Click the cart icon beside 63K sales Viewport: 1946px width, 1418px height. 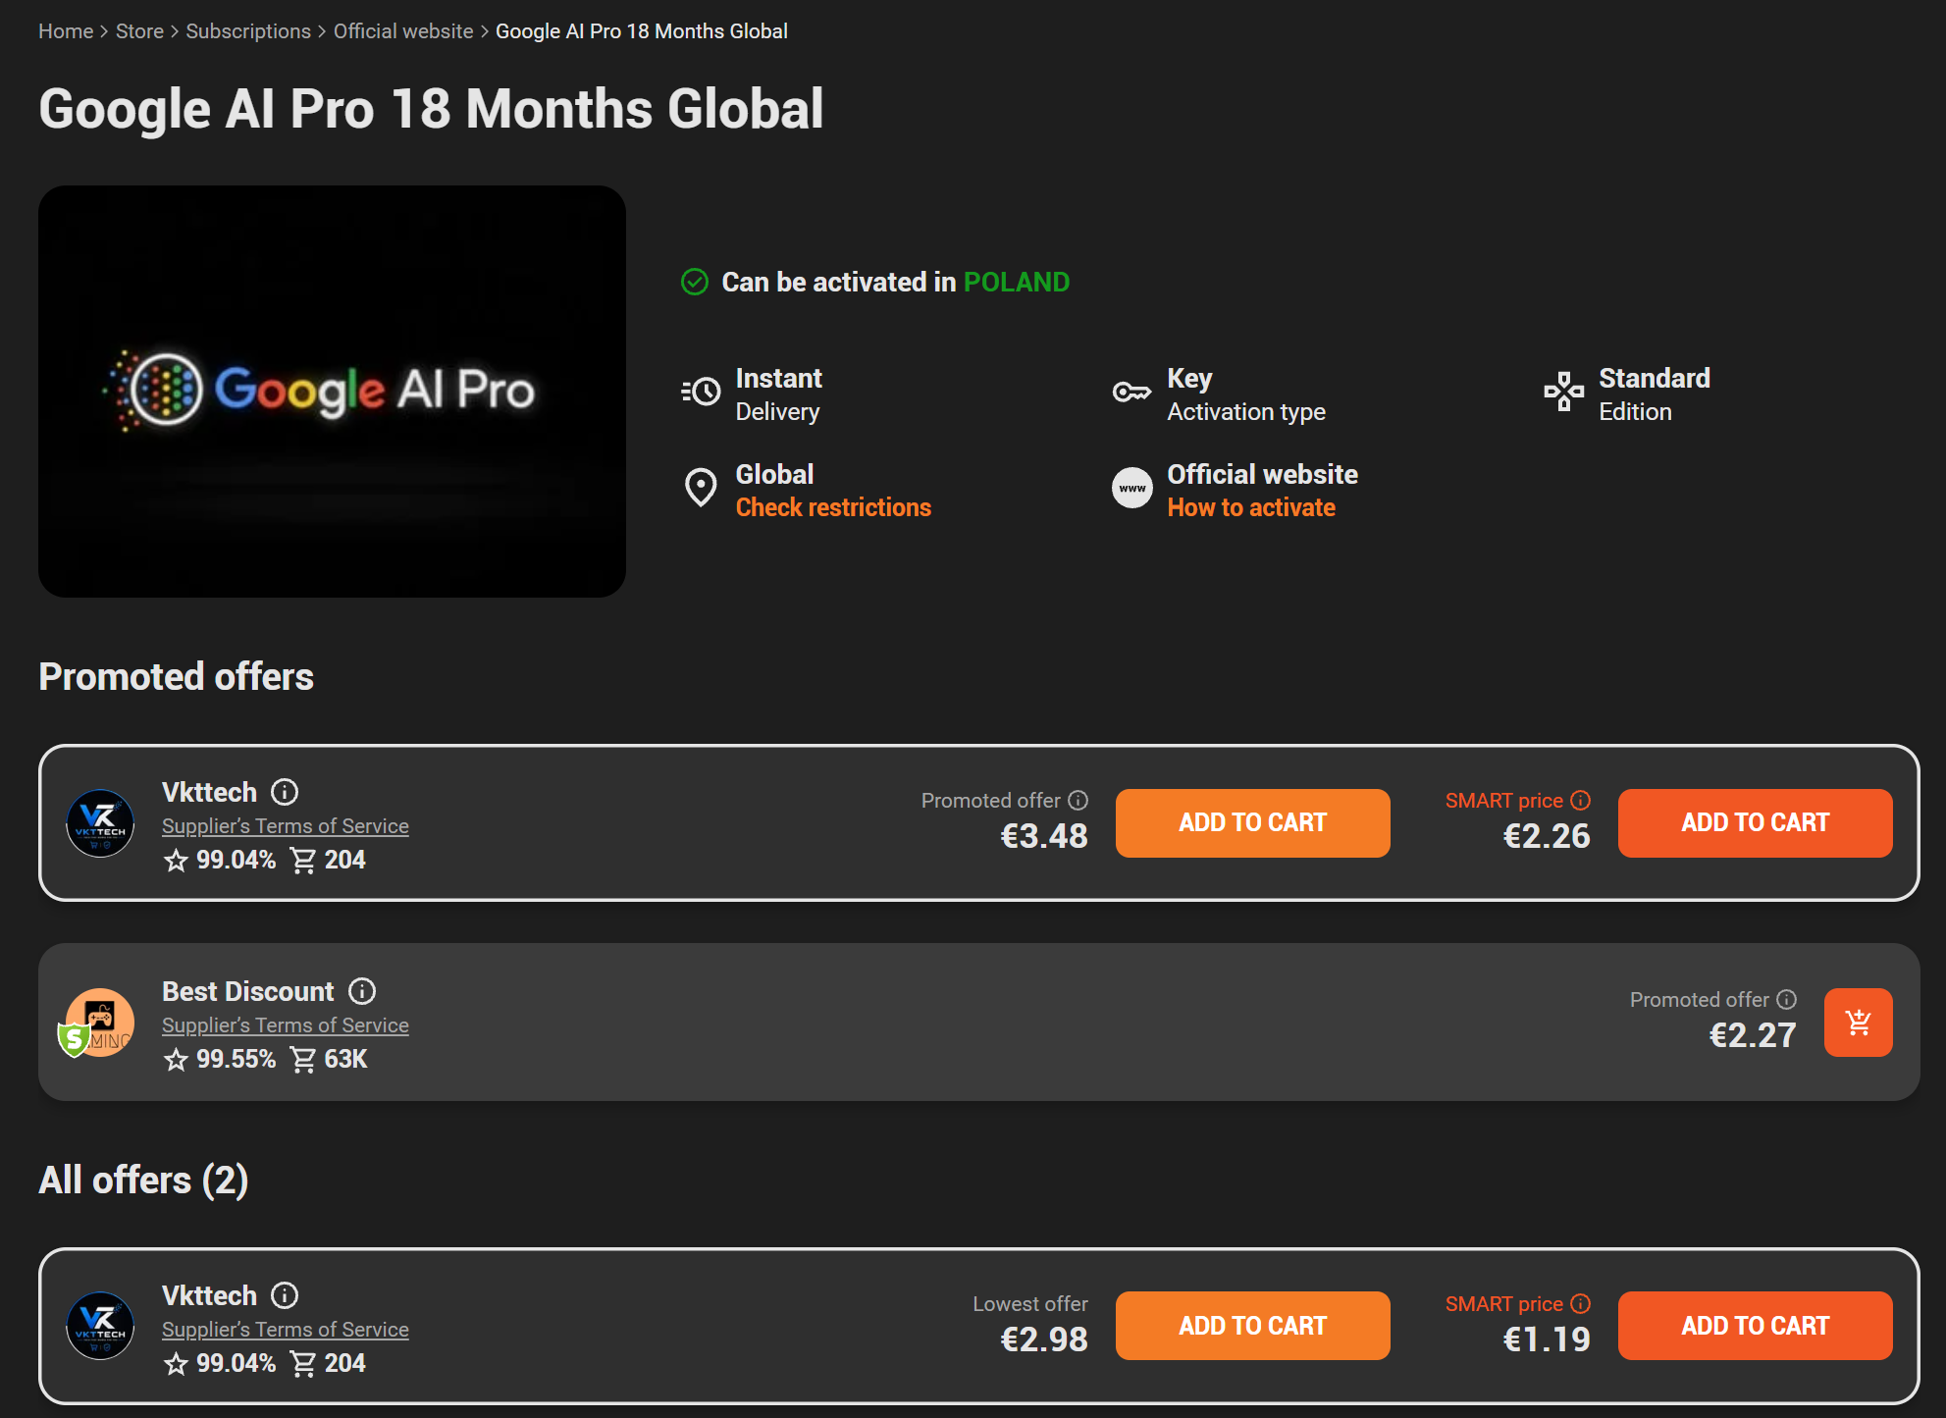click(x=303, y=1060)
